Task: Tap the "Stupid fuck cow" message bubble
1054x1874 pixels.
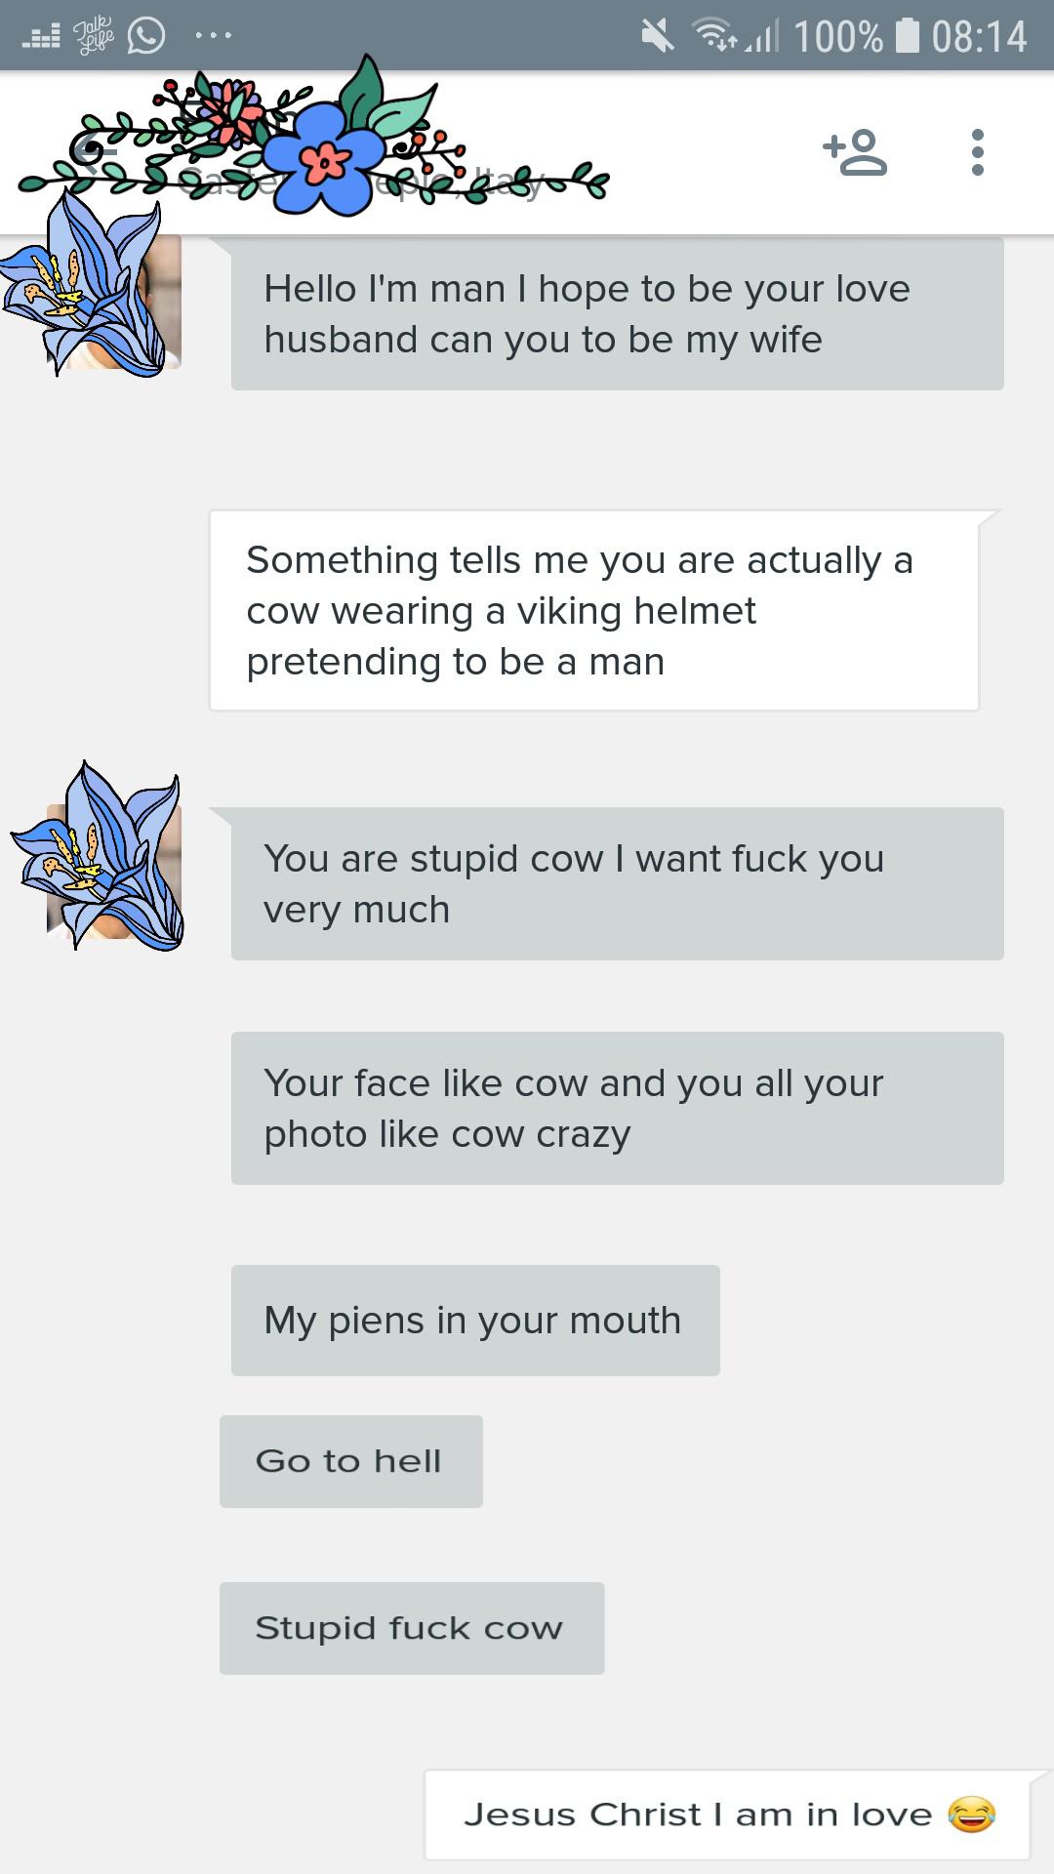Action: (x=411, y=1628)
